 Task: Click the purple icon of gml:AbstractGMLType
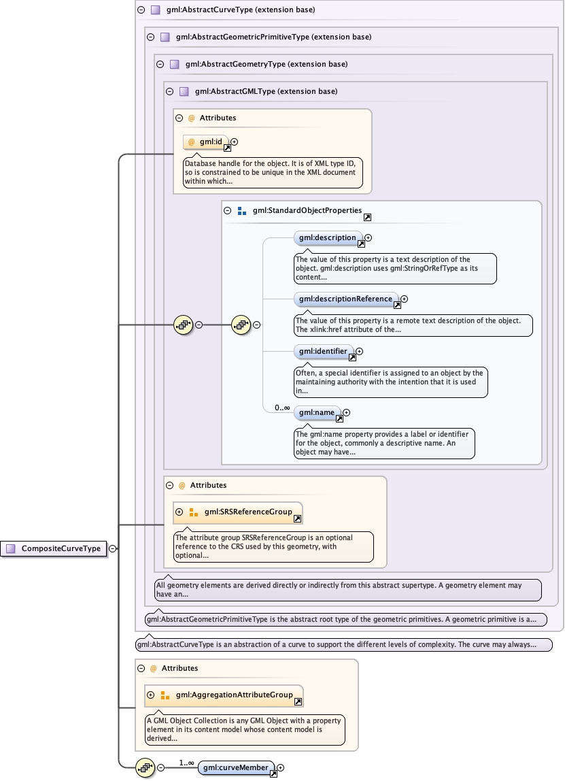point(184,92)
